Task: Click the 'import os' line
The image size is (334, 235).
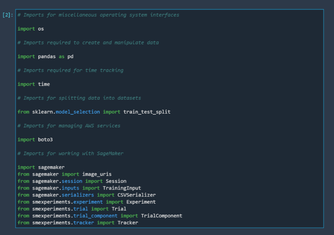Action: (31, 29)
